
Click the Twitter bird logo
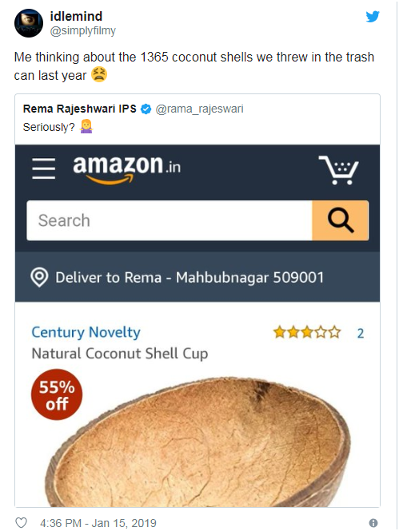(x=373, y=17)
